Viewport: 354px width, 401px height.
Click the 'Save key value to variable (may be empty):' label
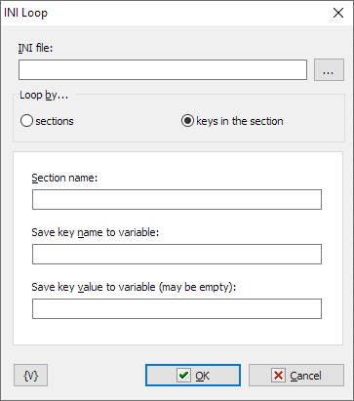point(134,288)
